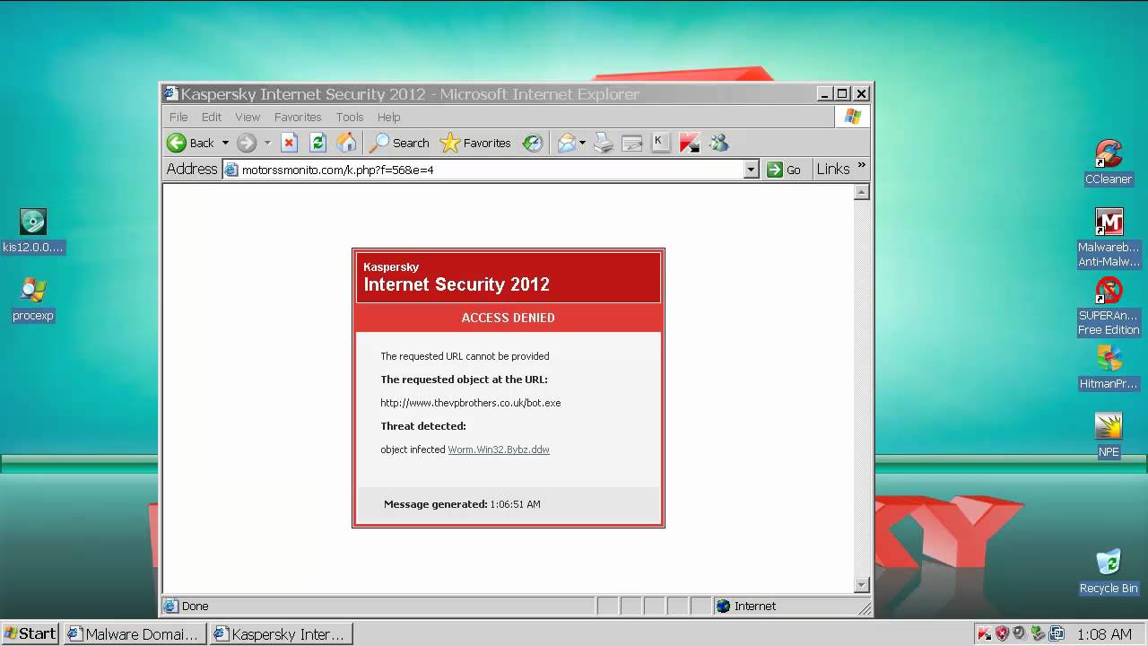Image resolution: width=1148 pixels, height=646 pixels.
Task: Click the Done status bar text
Action: pos(195,607)
